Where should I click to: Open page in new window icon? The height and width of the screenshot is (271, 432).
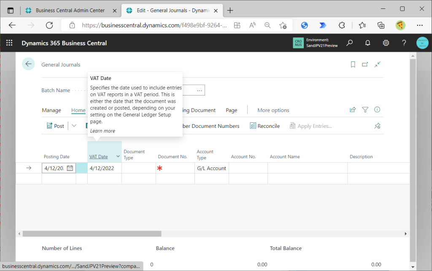pyautogui.click(x=365, y=64)
